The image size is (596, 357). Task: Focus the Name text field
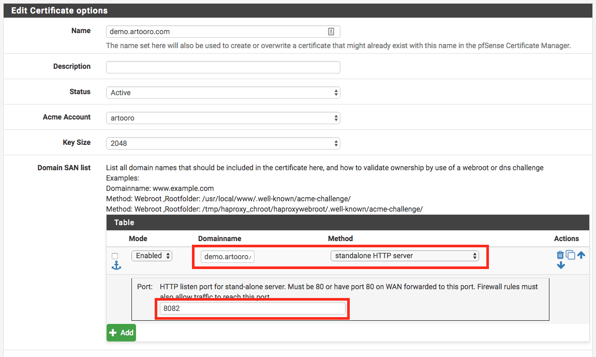point(217,32)
